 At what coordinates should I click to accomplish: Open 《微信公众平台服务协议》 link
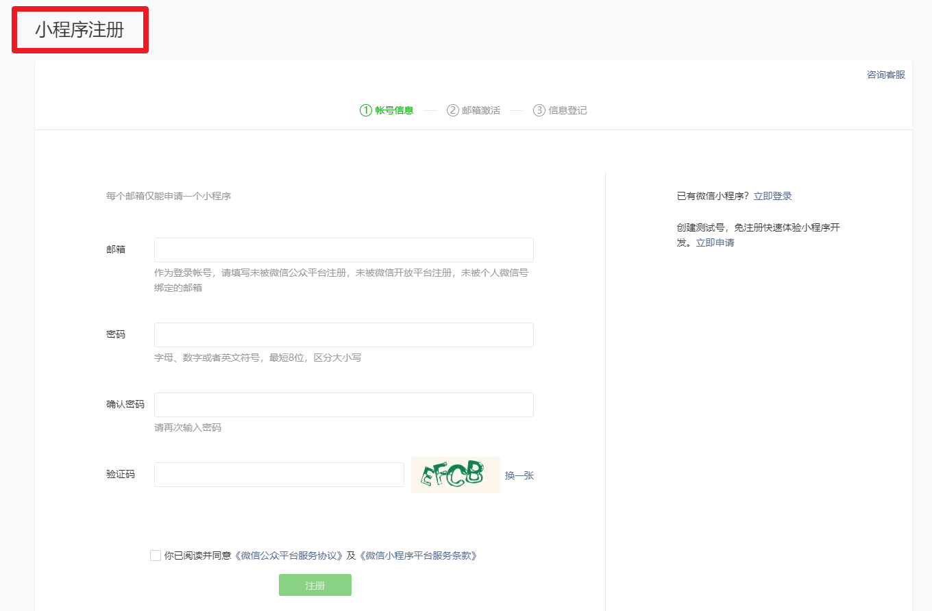[x=289, y=556]
